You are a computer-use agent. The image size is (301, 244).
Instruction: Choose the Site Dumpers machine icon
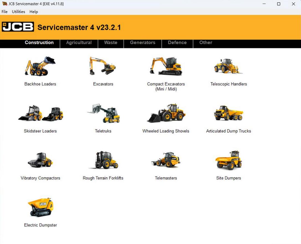pyautogui.click(x=228, y=160)
